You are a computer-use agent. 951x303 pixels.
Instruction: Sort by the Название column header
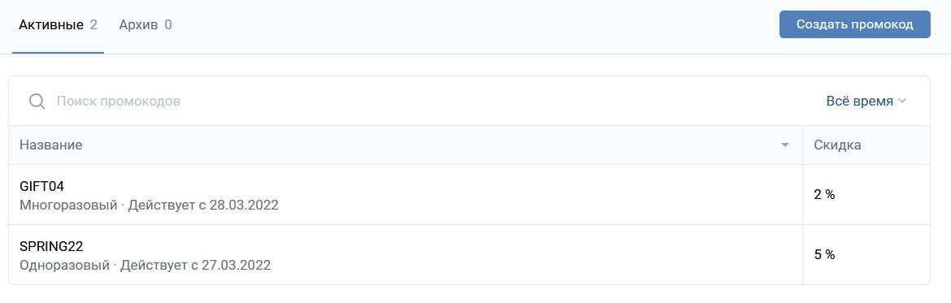(x=51, y=145)
